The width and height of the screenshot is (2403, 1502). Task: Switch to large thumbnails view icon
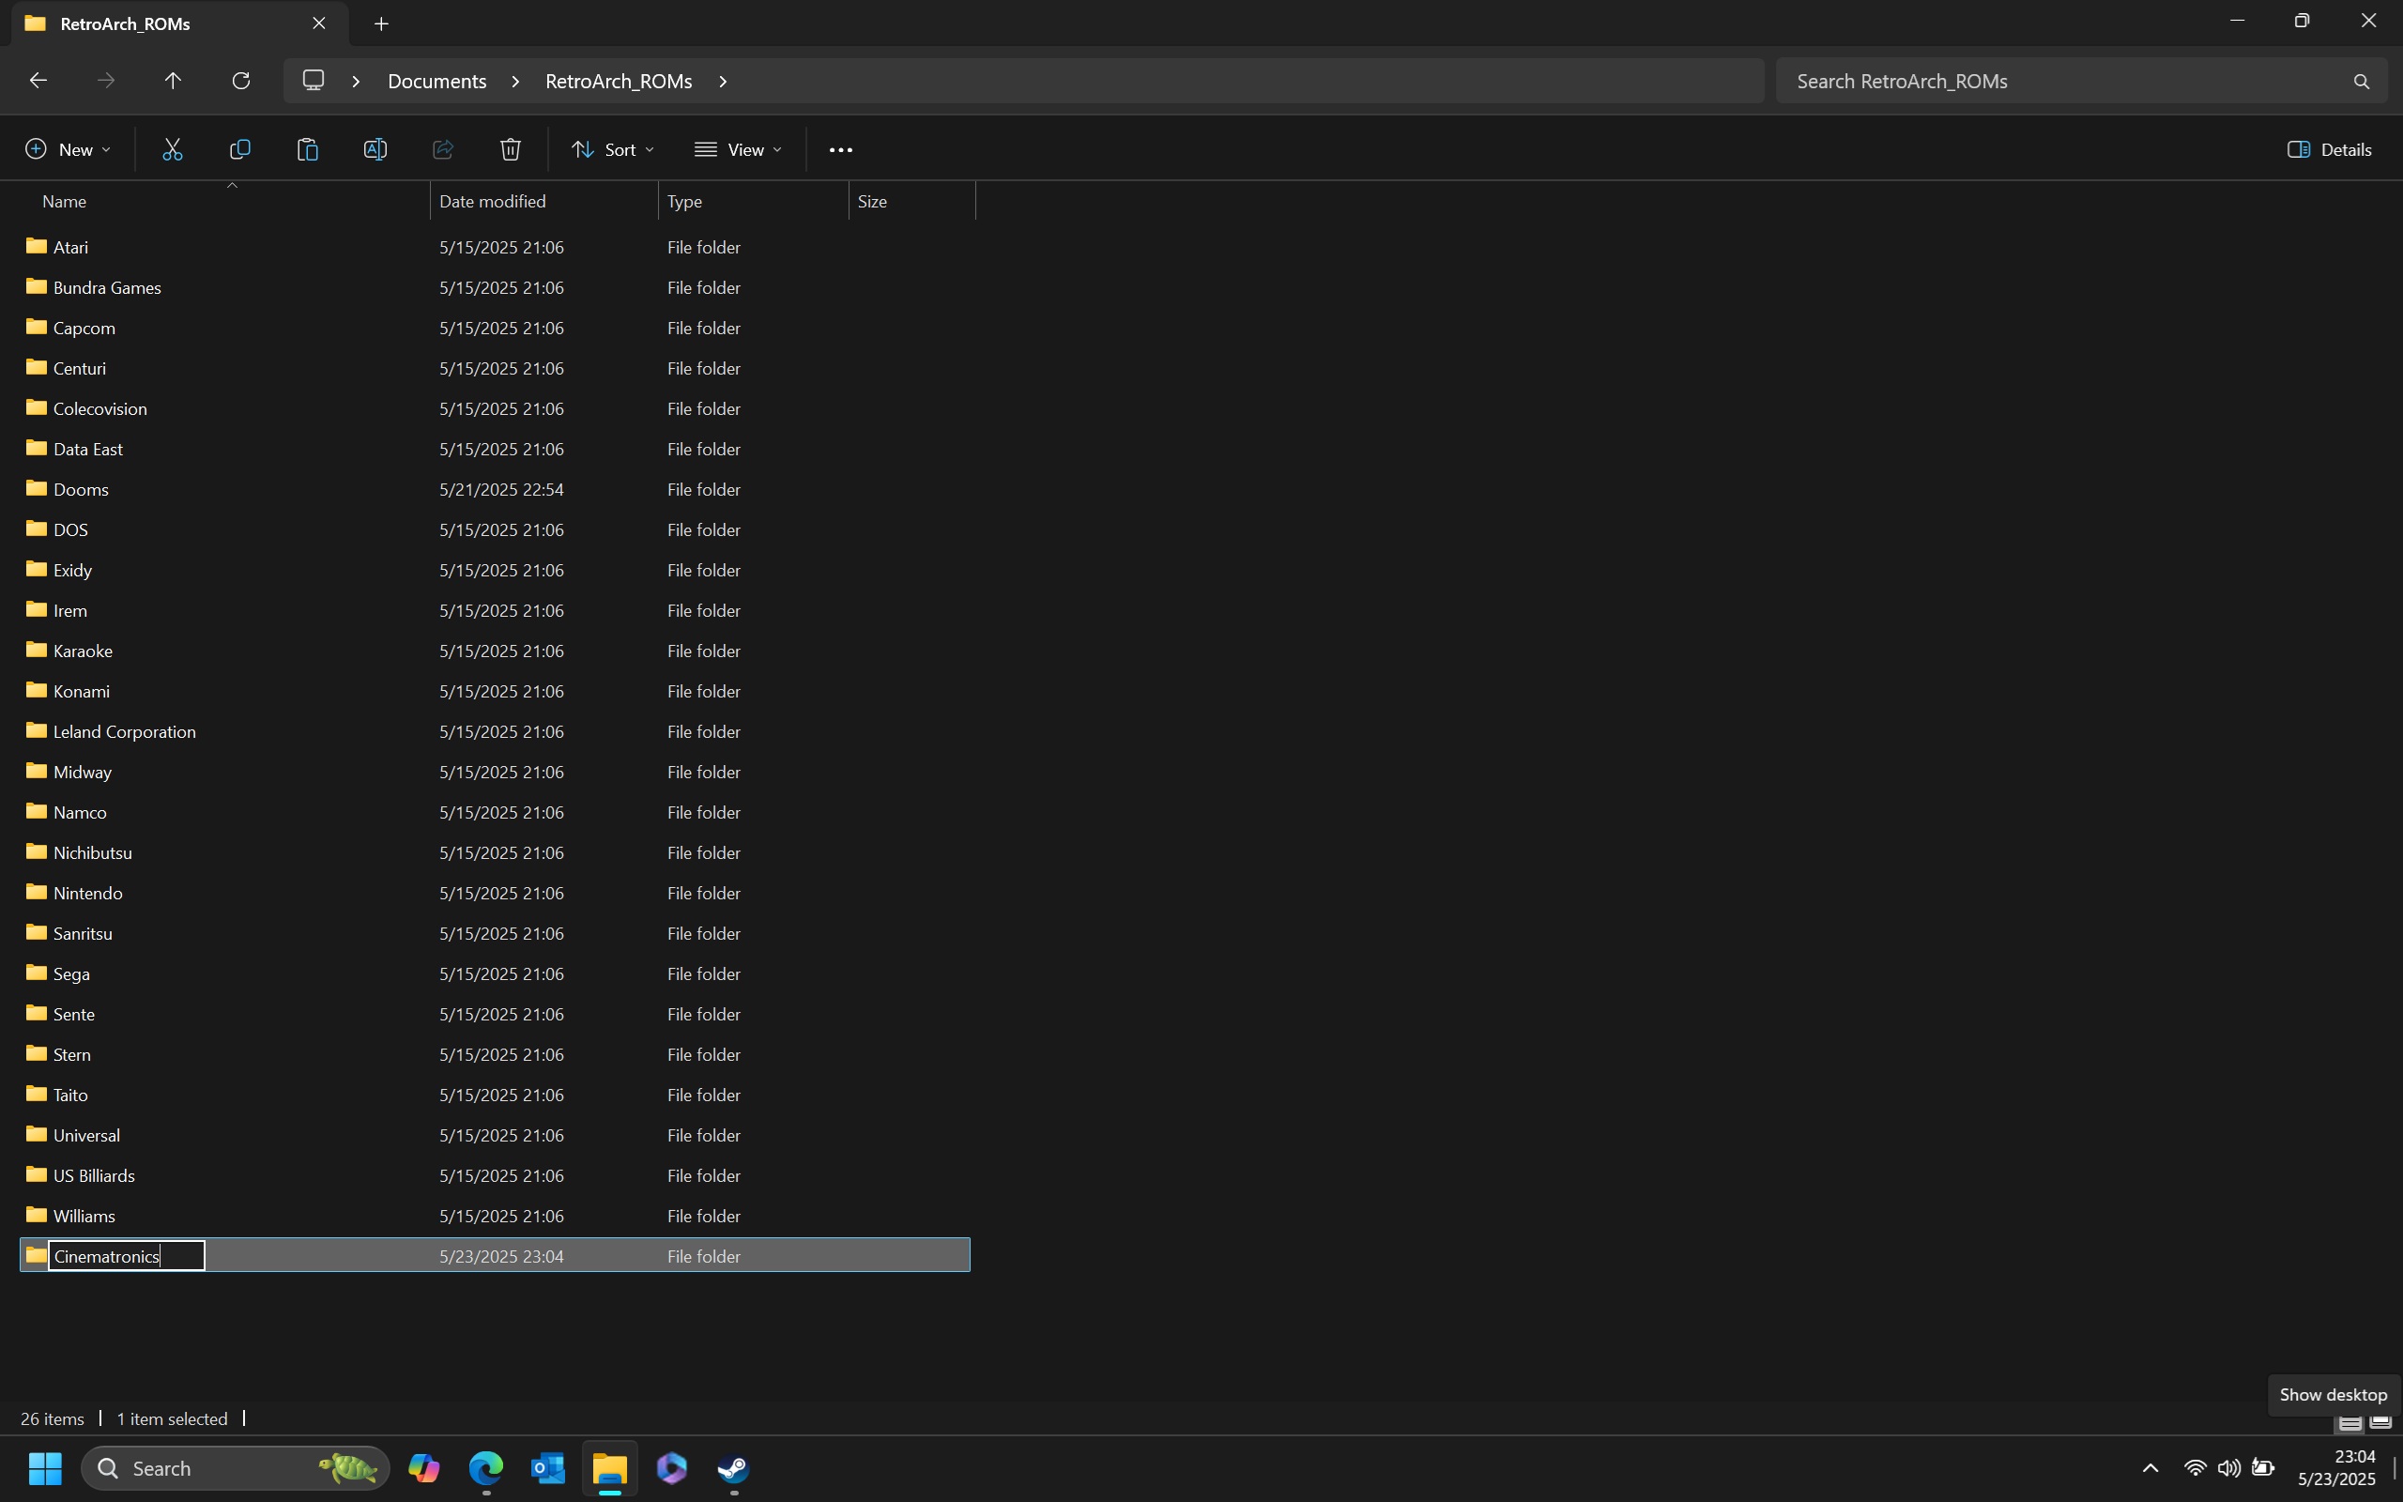click(x=2380, y=1422)
